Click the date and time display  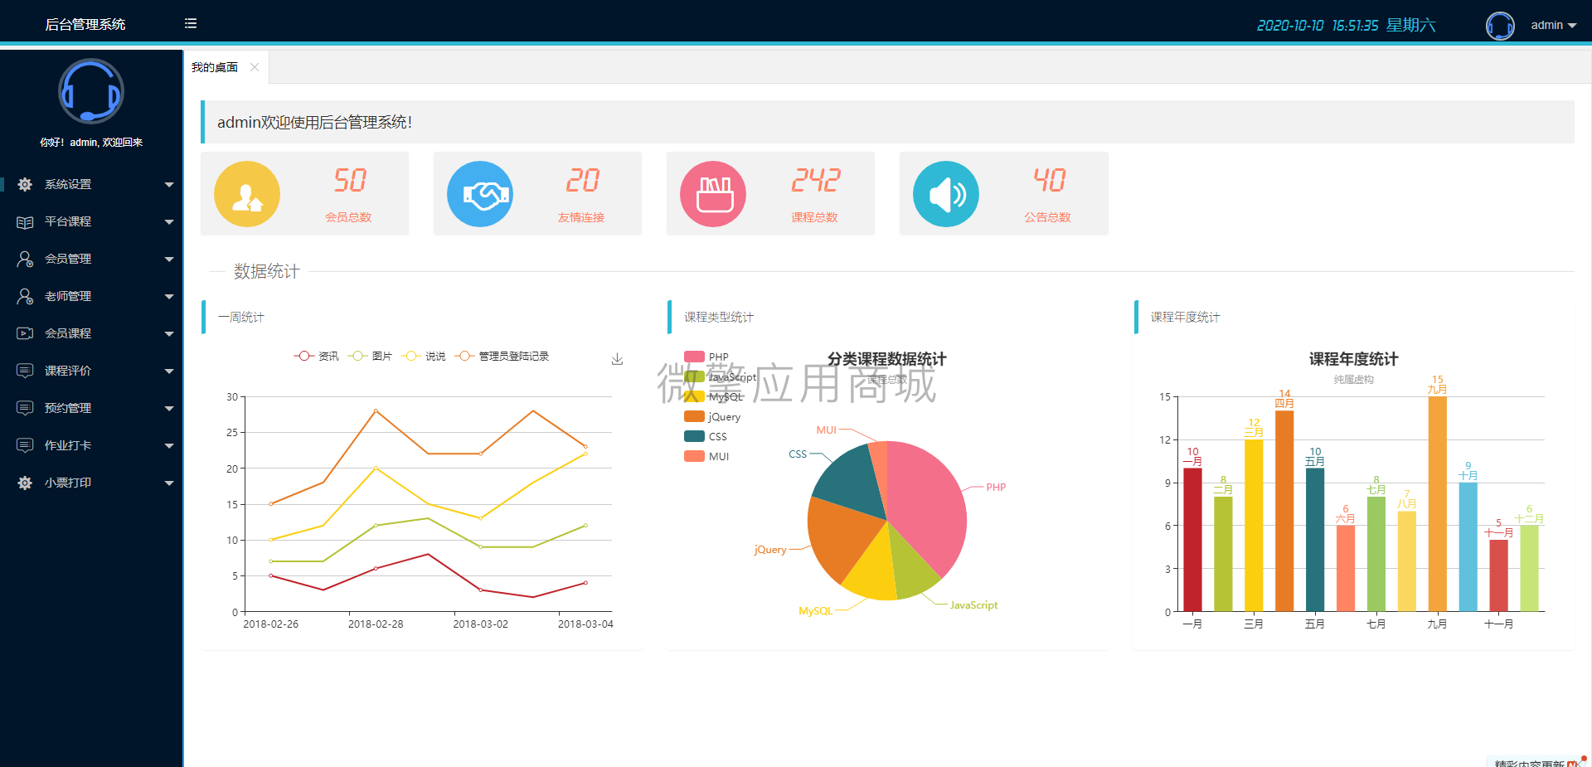point(1346,25)
